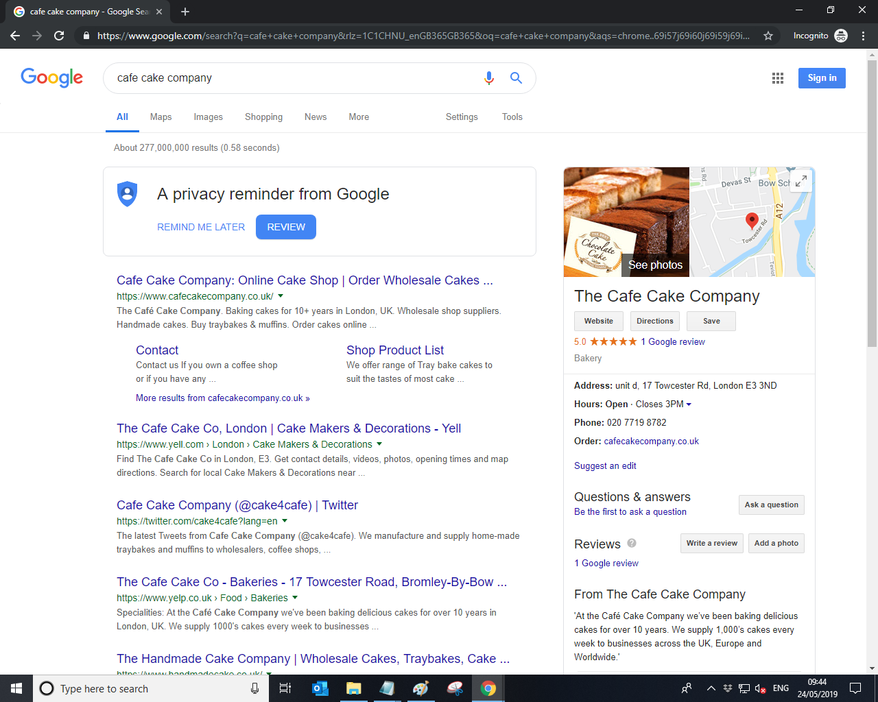Click More results from cafecakecompany.co.uk
Viewport: 878px width, 702px height.
[x=223, y=398]
